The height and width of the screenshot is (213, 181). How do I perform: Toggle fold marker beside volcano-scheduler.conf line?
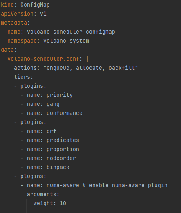pos(0,59)
